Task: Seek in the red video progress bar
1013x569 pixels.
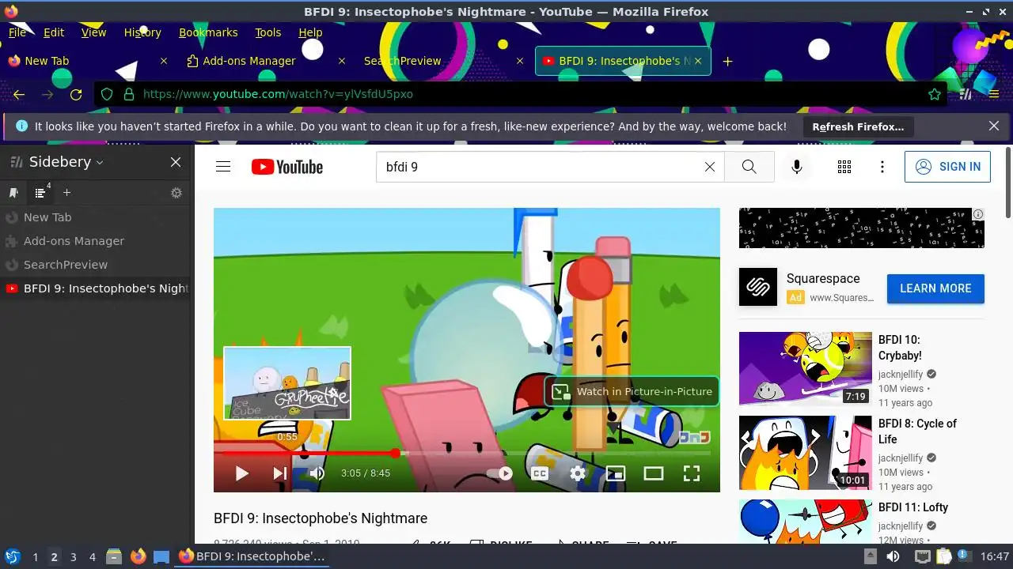Action: coord(467,454)
